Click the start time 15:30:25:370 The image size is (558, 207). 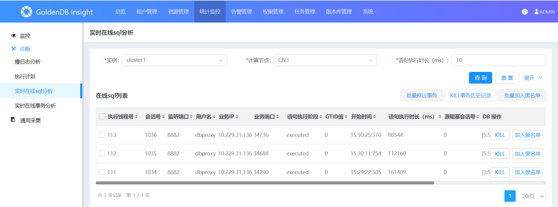coord(366,135)
